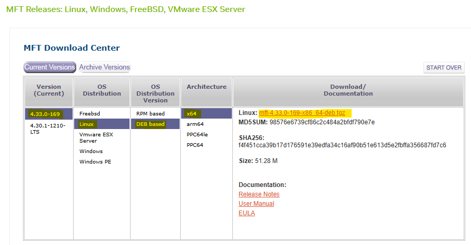The height and width of the screenshot is (245, 471).
Task: Select version 4.33.0-169
Action: pyautogui.click(x=49, y=114)
